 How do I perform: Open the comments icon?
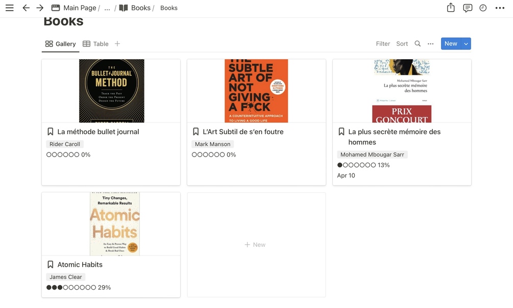(467, 8)
